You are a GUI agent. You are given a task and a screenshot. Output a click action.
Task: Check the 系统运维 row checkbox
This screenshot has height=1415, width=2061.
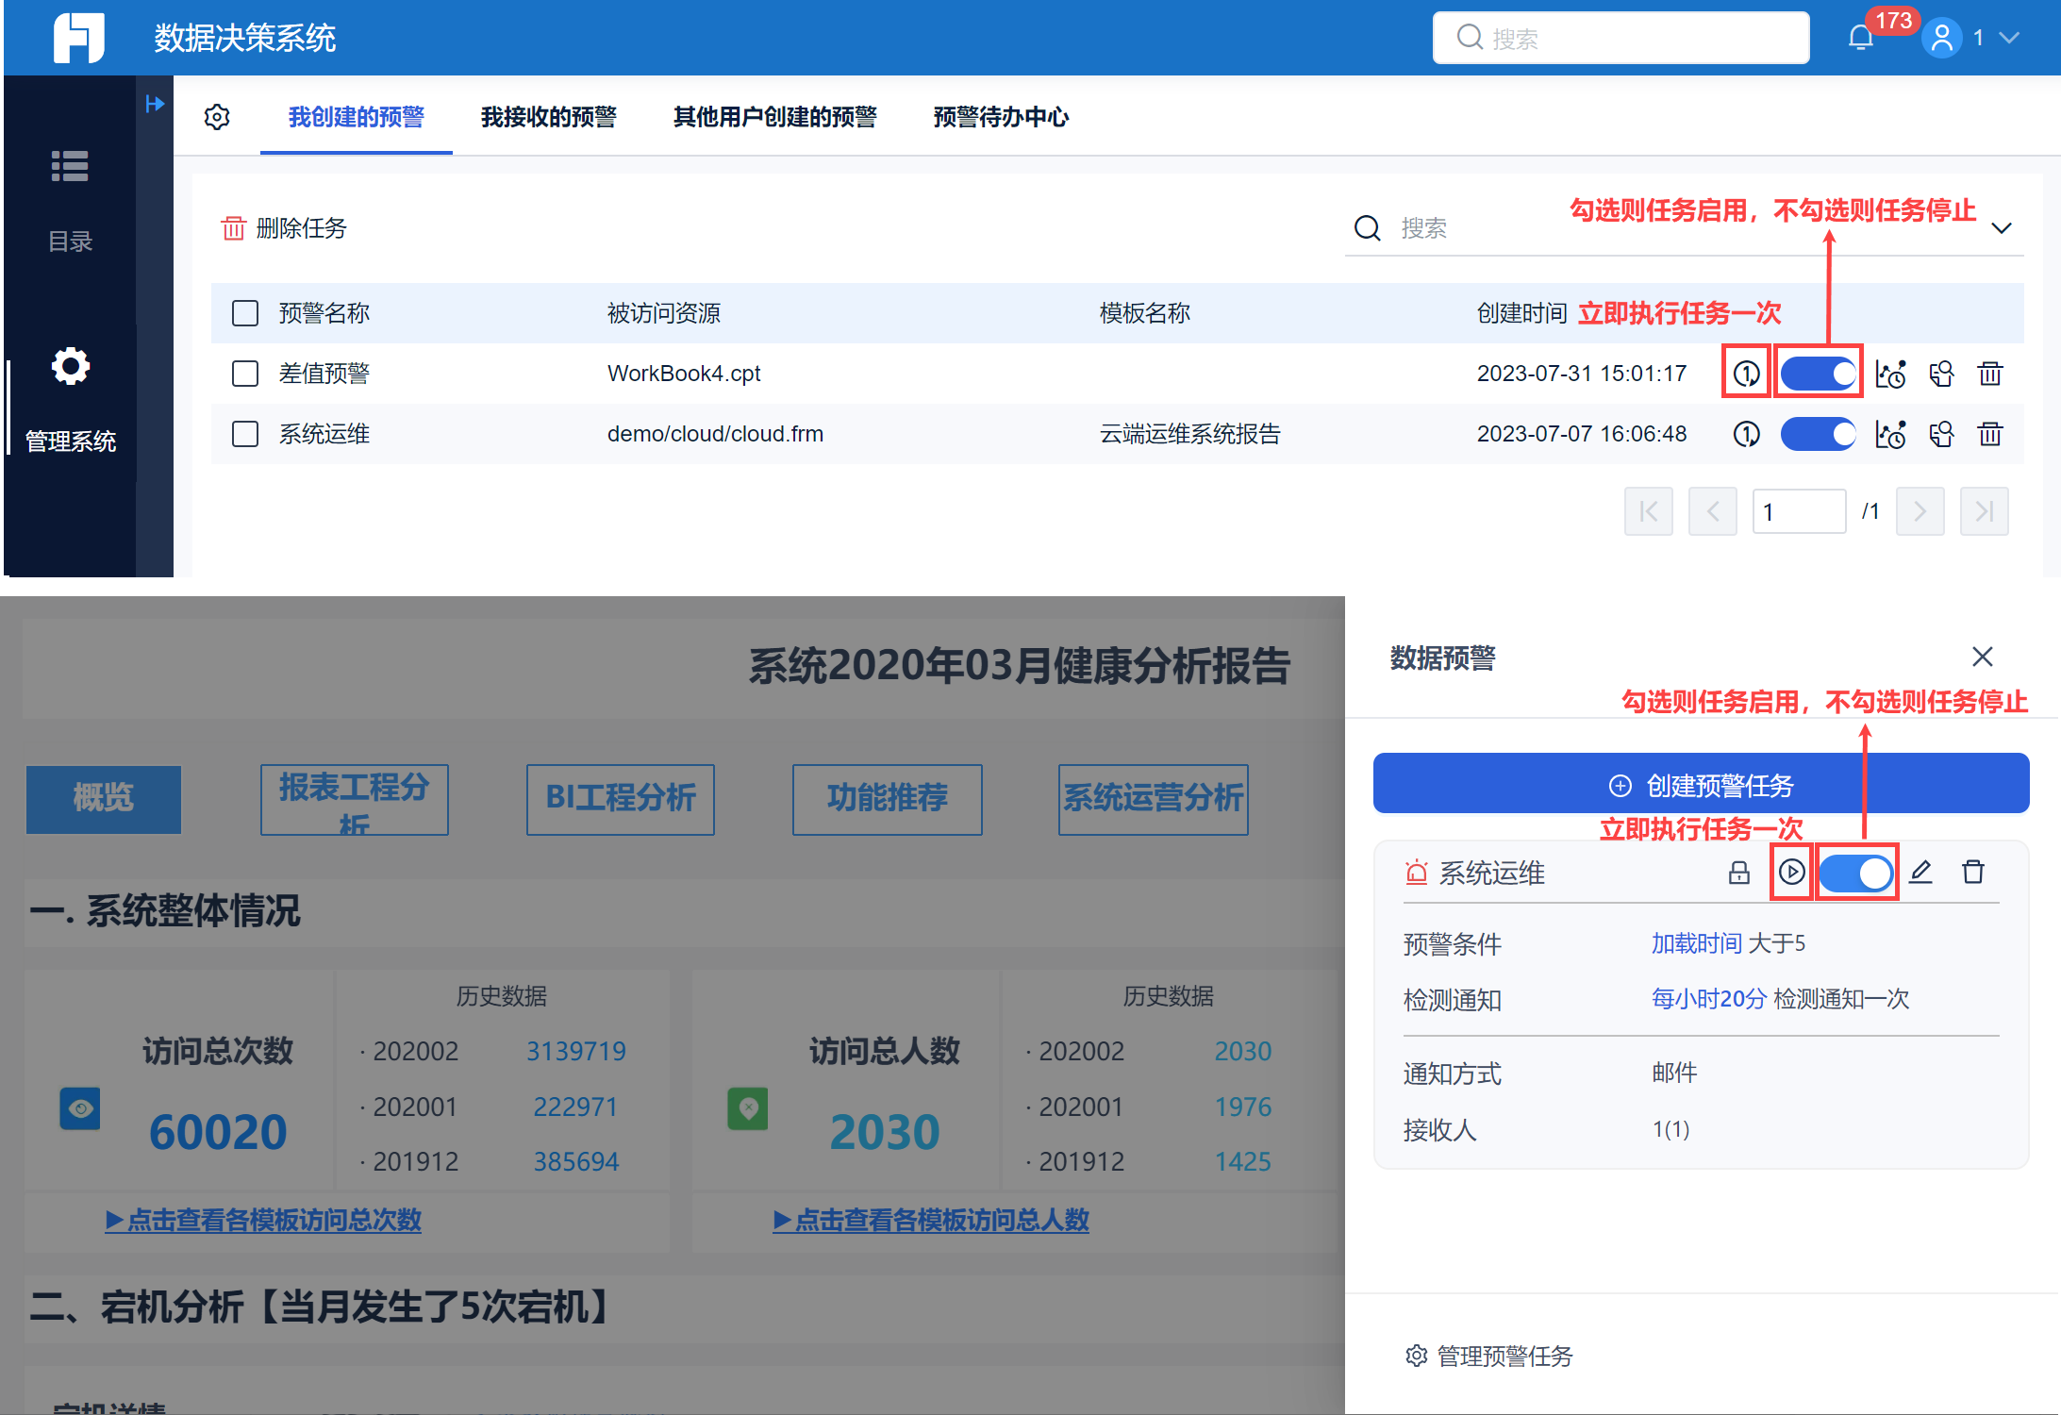245,434
